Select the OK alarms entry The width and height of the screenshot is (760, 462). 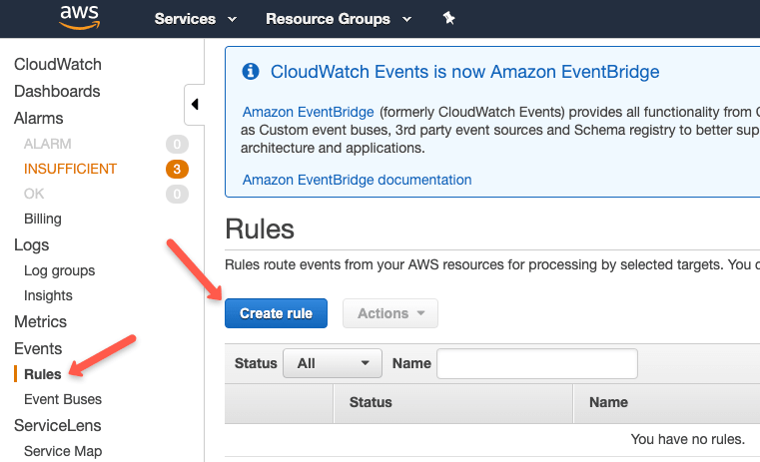34,194
